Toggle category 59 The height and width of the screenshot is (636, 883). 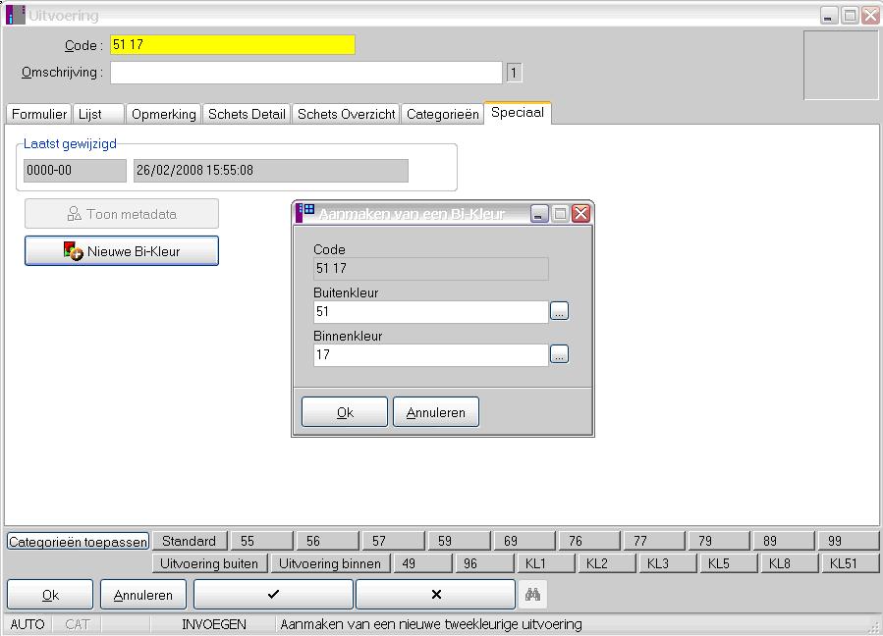(459, 541)
